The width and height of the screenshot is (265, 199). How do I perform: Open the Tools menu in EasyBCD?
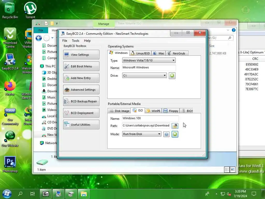pos(75,41)
